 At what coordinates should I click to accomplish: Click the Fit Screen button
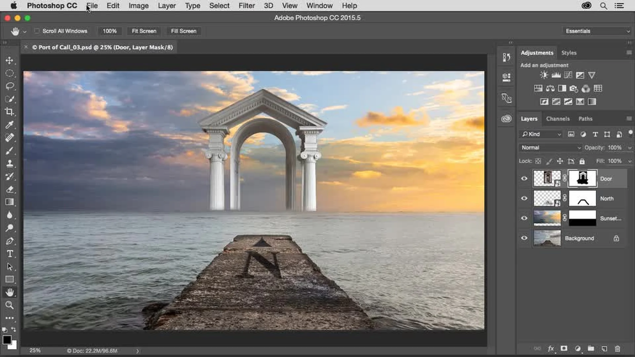tap(144, 31)
